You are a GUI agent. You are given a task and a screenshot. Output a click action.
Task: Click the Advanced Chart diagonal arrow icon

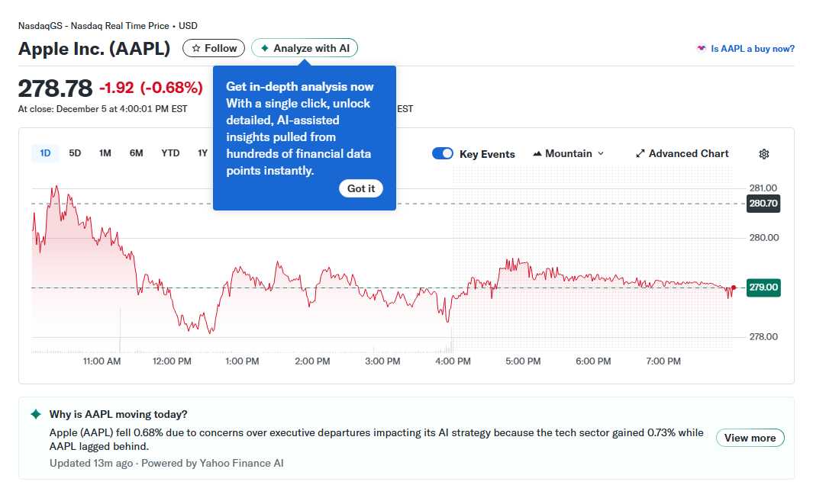click(x=640, y=153)
